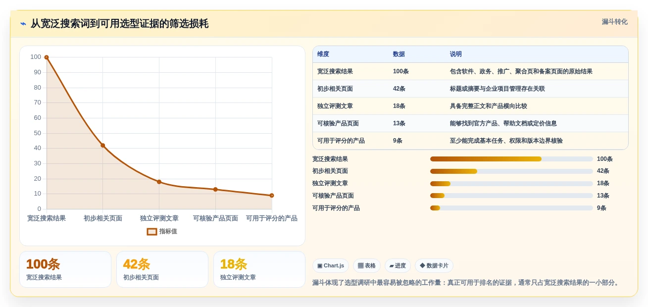Select the Chart.js tag chip

coord(331,266)
